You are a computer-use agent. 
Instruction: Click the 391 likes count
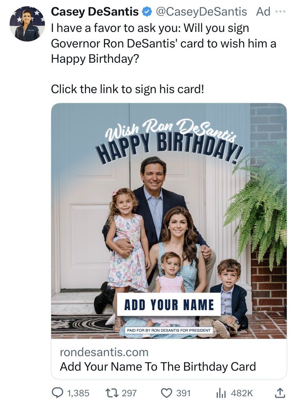click(183, 393)
